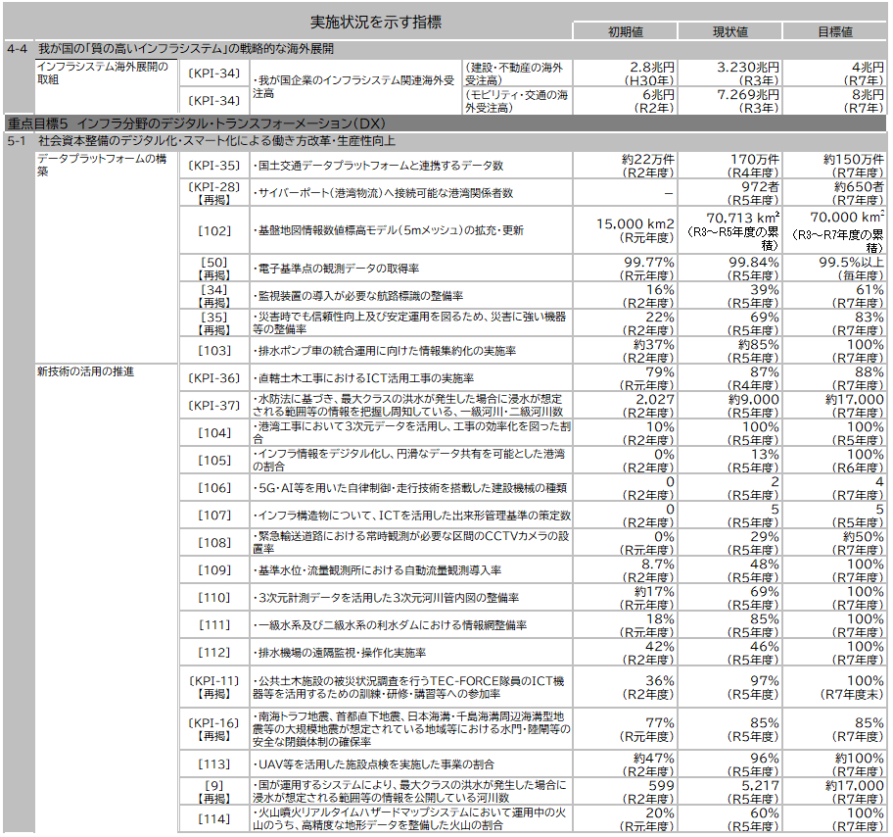Click the 〔KPI-35〕 label
This screenshot has width=893, height=837.
pyautogui.click(x=214, y=166)
